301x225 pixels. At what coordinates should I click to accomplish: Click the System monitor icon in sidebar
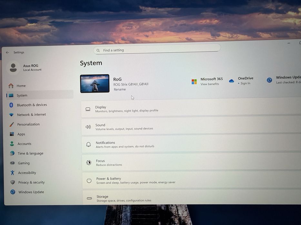click(11, 95)
